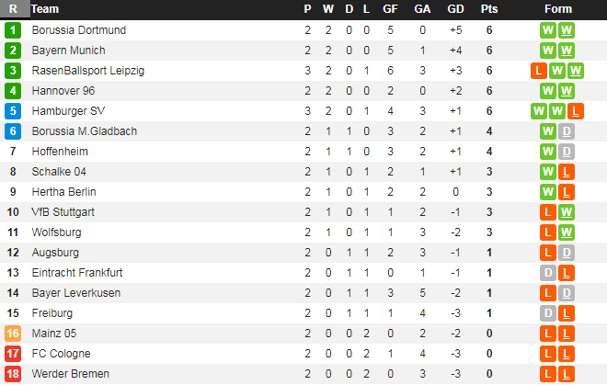
Task: Click RasenBallsport Leipzig's orange L form icon
Action: tap(540, 71)
